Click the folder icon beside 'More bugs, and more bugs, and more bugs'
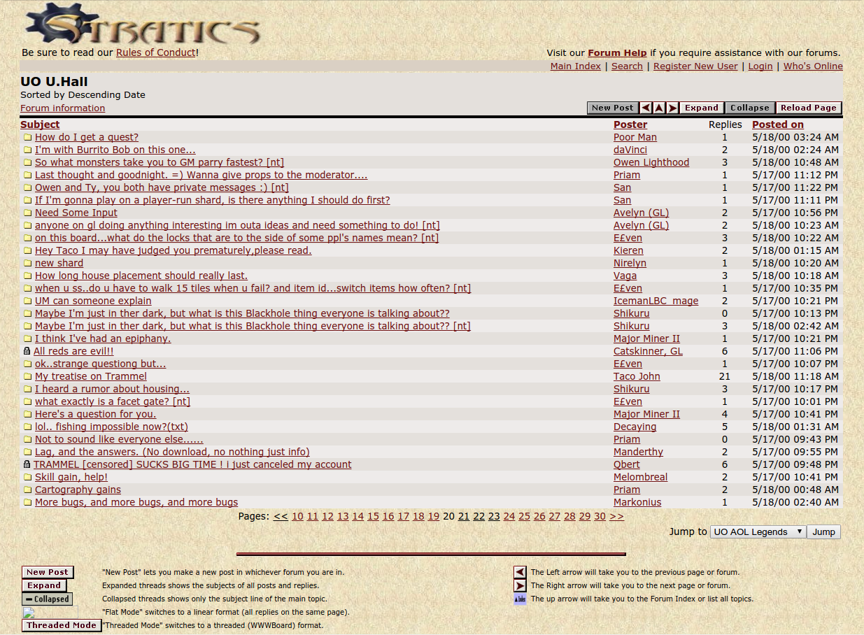This screenshot has width=864, height=635. [x=28, y=503]
